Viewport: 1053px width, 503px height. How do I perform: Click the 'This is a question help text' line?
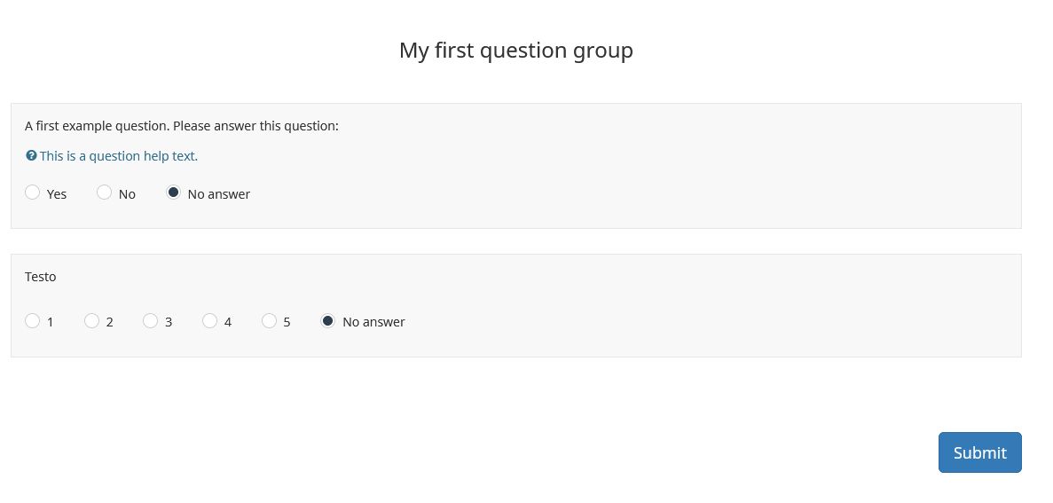pyautogui.click(x=118, y=156)
